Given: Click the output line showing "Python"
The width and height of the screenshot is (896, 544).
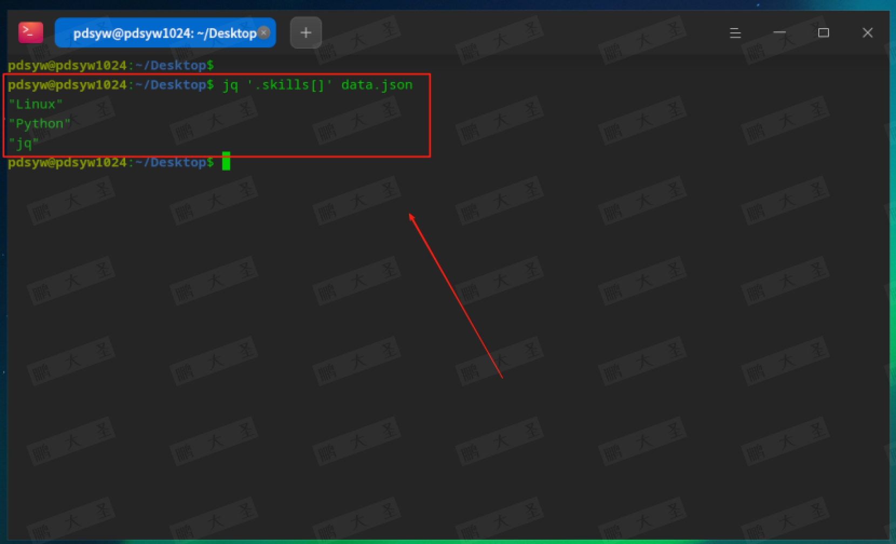Looking at the screenshot, I should click(x=39, y=123).
